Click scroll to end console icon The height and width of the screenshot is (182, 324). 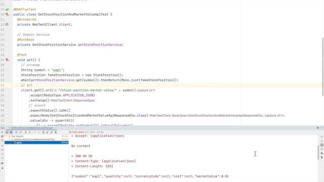[322, 149]
